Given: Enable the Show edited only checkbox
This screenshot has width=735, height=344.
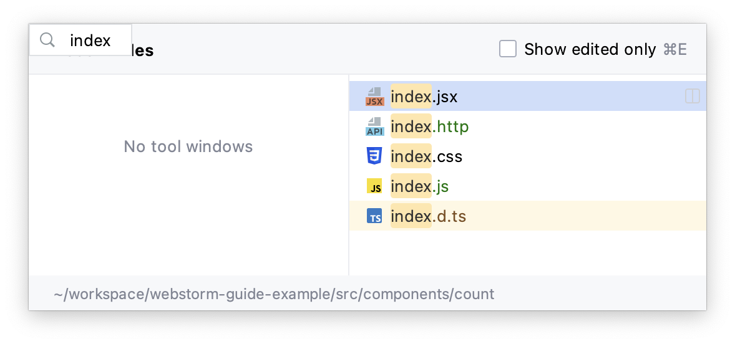Looking at the screenshot, I should pos(508,49).
